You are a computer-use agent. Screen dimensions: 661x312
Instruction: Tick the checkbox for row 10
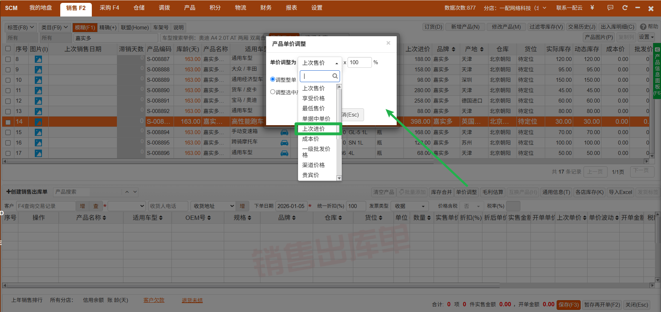[x=8, y=80]
